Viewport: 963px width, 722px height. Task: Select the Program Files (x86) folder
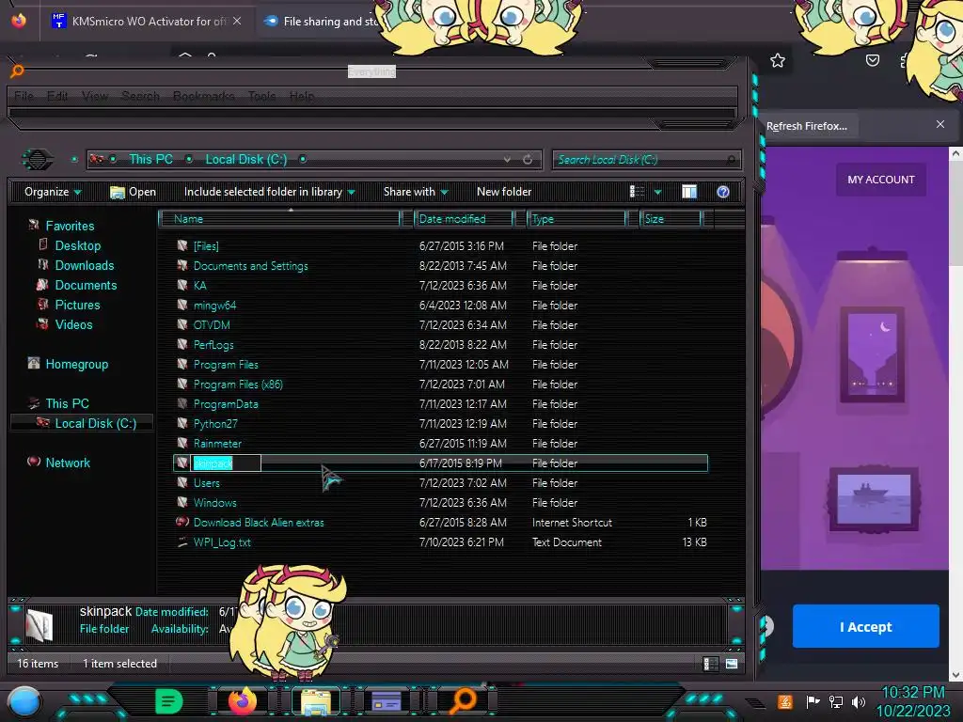(238, 385)
